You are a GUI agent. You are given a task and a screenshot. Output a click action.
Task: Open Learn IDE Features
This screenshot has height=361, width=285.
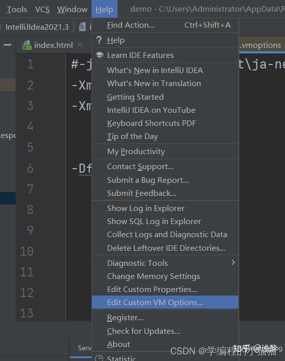tap(165, 55)
